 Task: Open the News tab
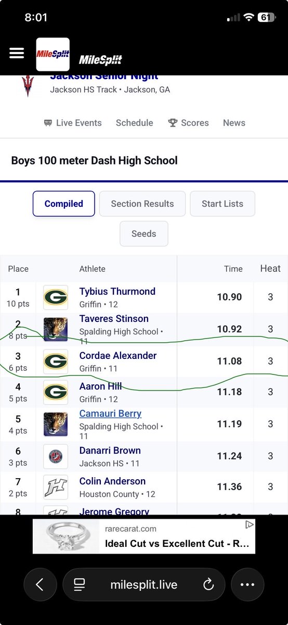[234, 123]
